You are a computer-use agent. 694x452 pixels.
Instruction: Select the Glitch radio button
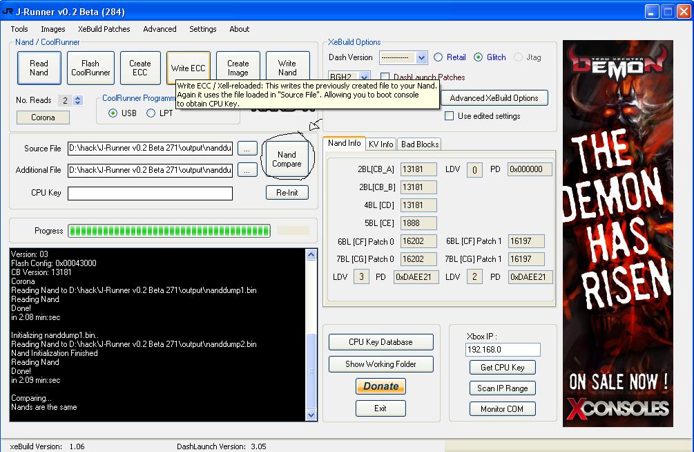(x=478, y=57)
